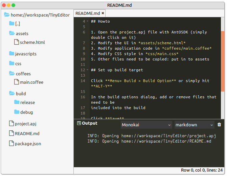The height and width of the screenshot is (177, 227).
Task: Click the editor vertical scrollbar
Action: [x=223, y=61]
